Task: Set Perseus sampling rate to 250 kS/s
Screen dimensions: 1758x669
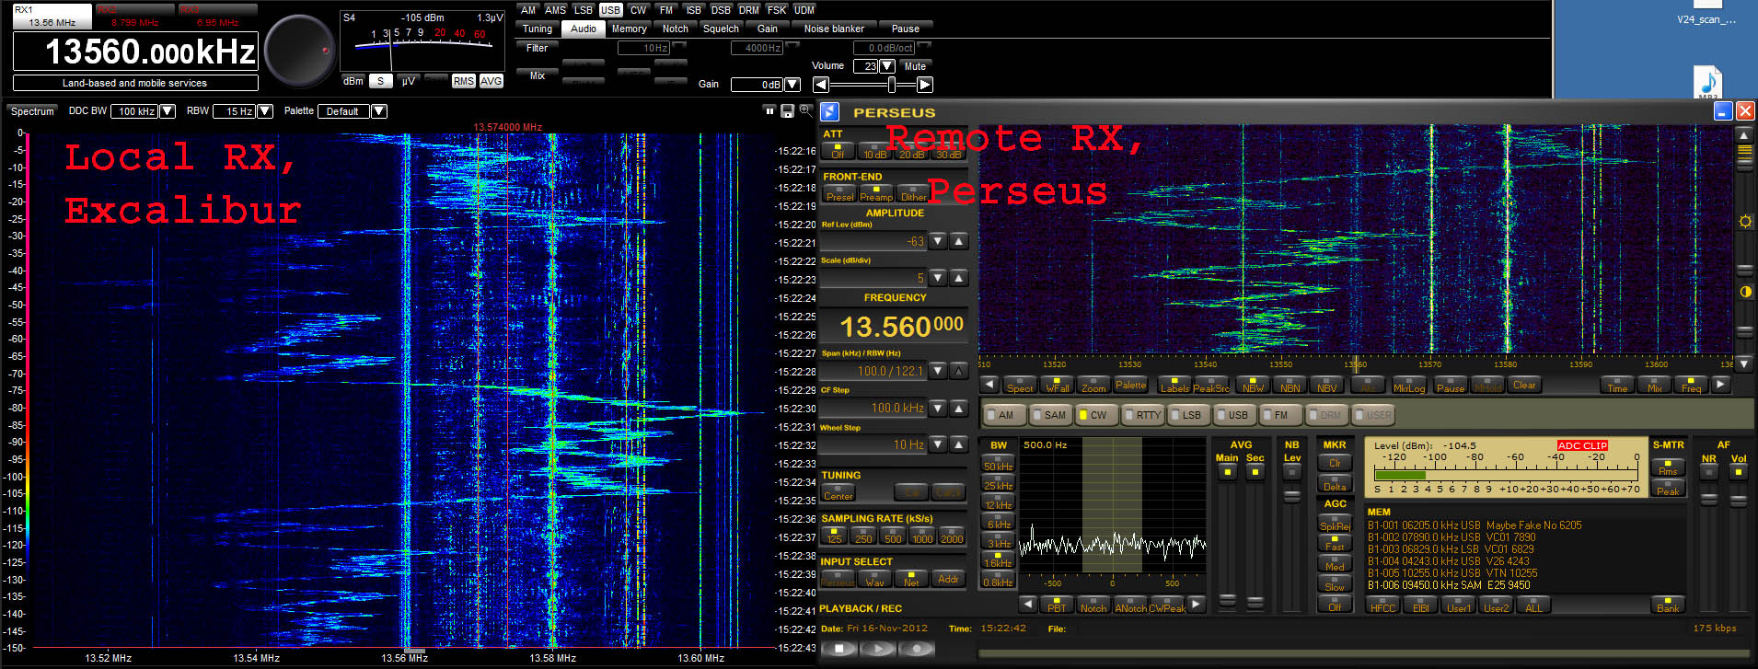Action: pos(863,536)
